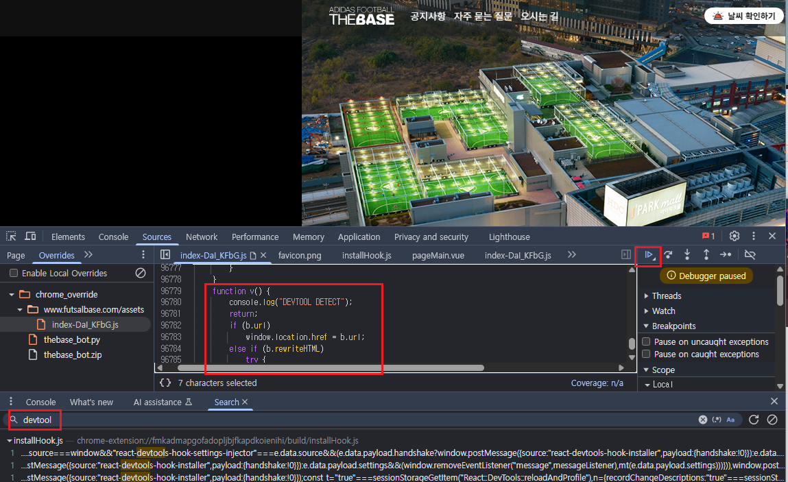
Task: Toggle the device toolbar icon
Action: coord(30,237)
